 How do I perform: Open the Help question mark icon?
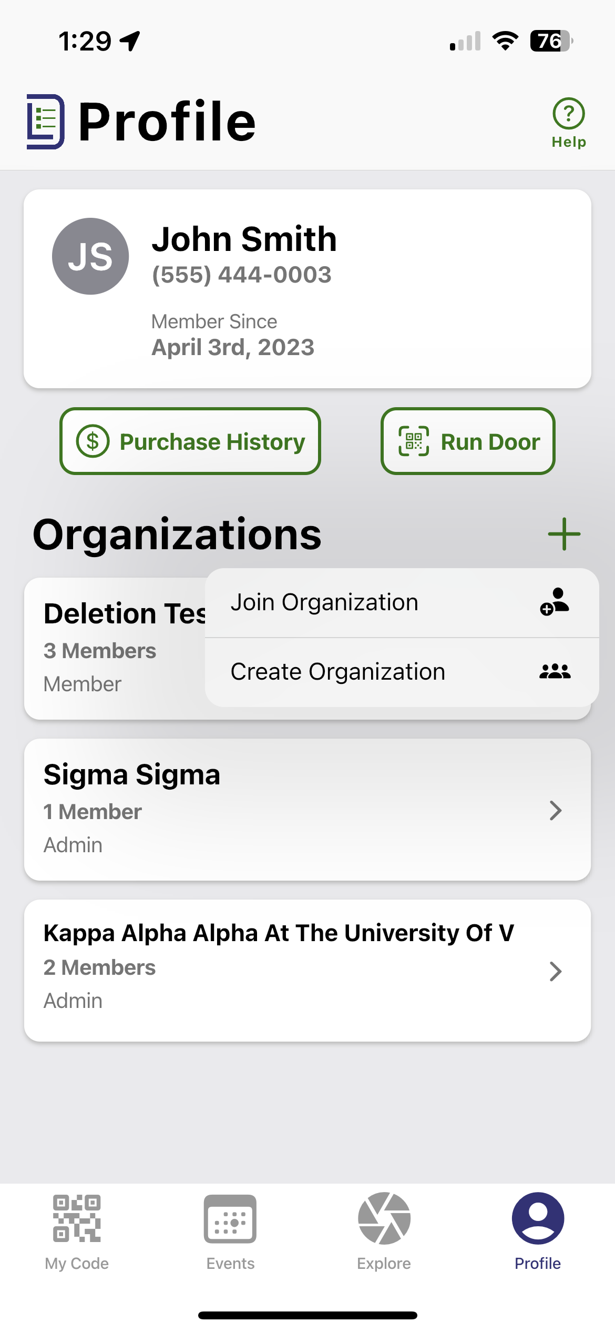tap(568, 113)
